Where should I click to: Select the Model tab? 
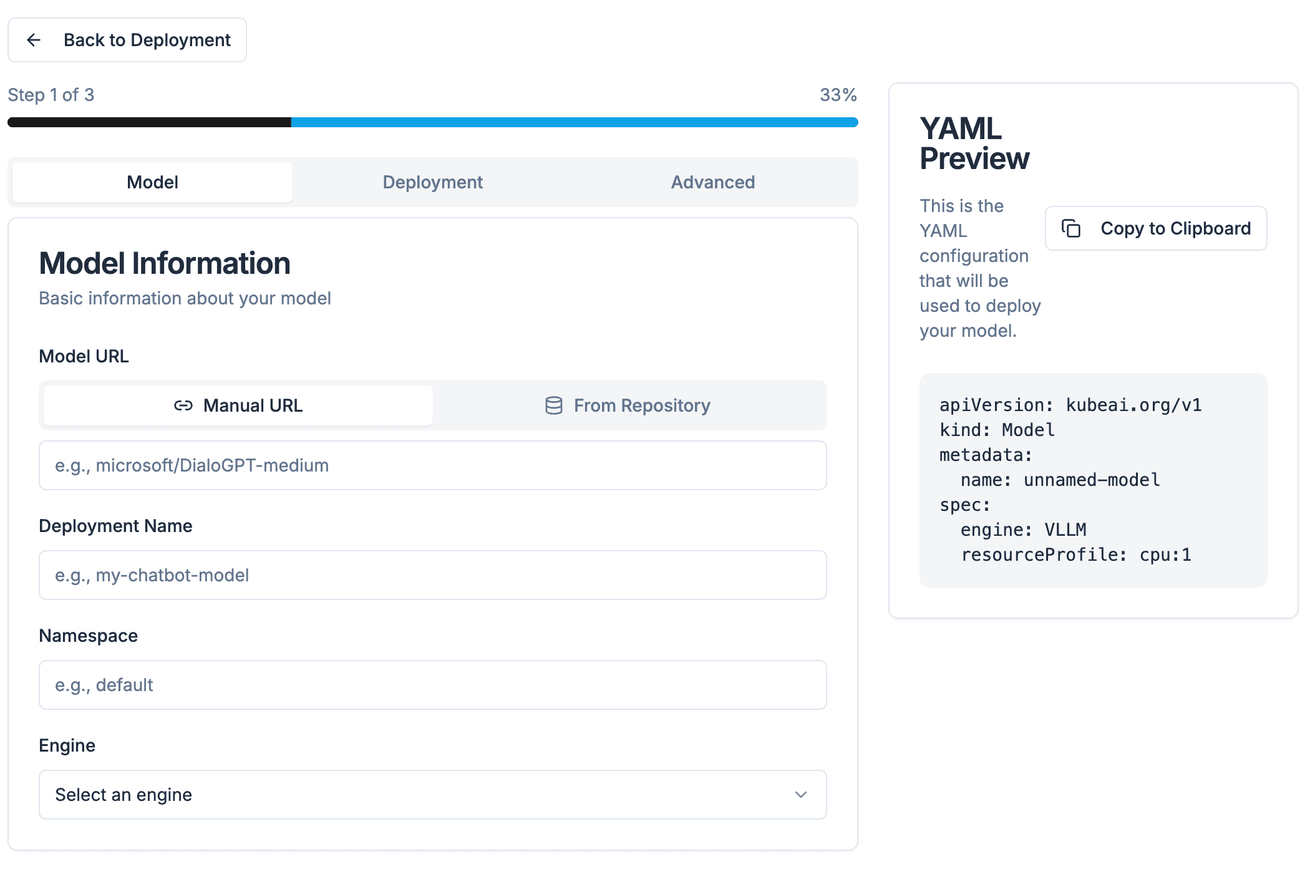pos(152,182)
